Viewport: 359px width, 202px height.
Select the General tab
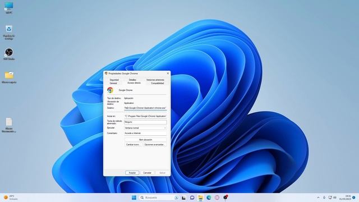click(113, 83)
